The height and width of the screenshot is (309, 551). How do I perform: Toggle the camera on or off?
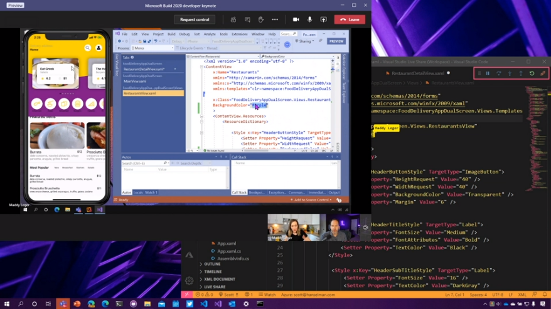(296, 19)
